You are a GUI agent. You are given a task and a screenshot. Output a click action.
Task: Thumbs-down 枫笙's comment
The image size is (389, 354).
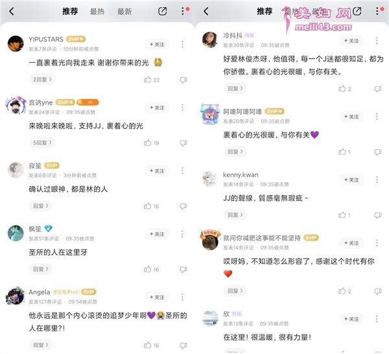[183, 270]
